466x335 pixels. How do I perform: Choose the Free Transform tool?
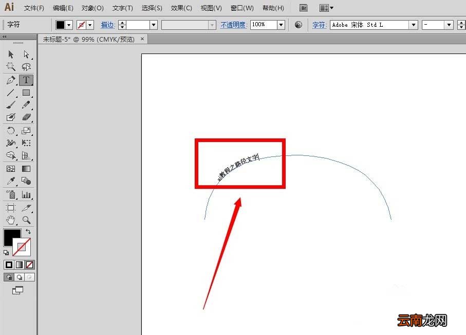(x=26, y=143)
